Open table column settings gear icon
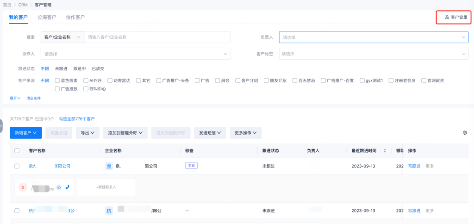Screen dimensions: 474x224 coord(465,133)
